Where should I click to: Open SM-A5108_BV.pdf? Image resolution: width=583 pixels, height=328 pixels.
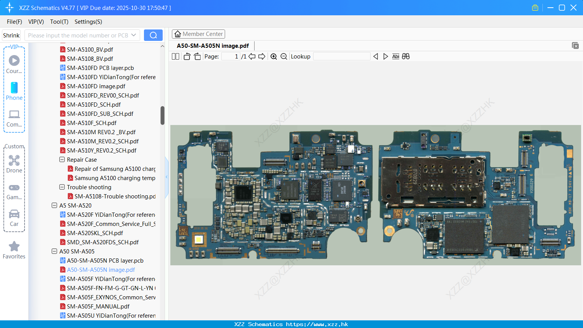pyautogui.click(x=90, y=58)
